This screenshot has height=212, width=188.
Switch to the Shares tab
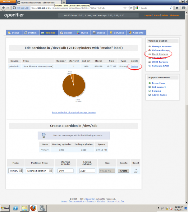(x=99, y=33)
